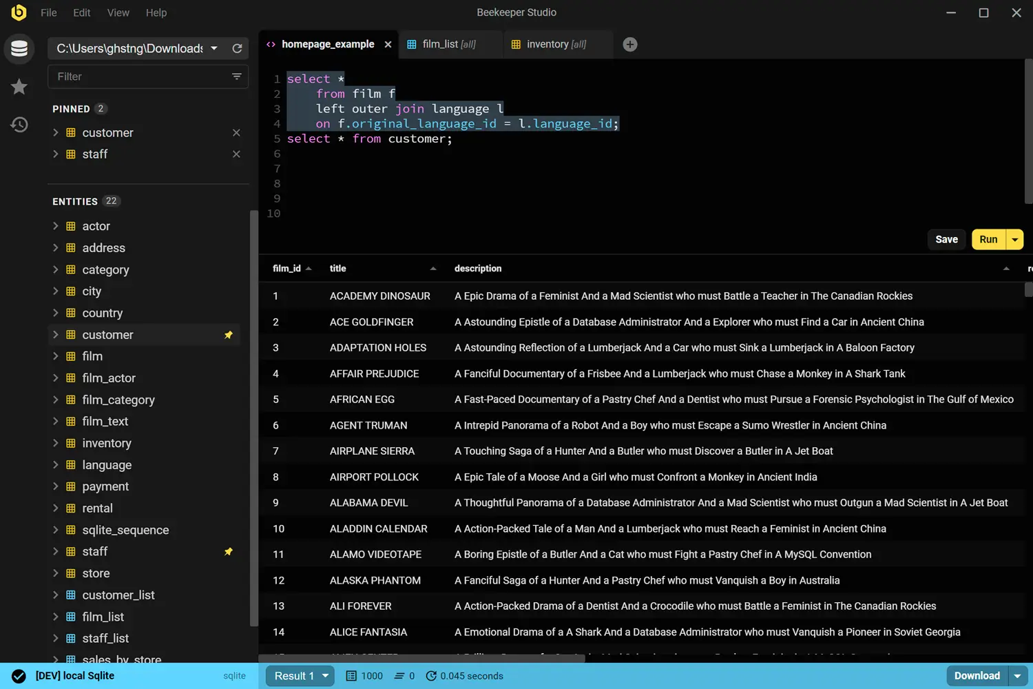Click the elapsed time clock icon
This screenshot has height=689, width=1033.
coord(431,676)
